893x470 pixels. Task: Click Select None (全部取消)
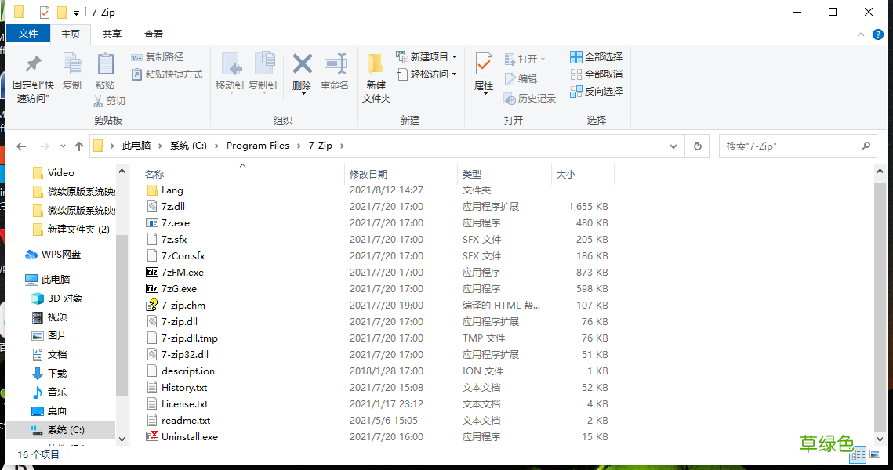(597, 74)
